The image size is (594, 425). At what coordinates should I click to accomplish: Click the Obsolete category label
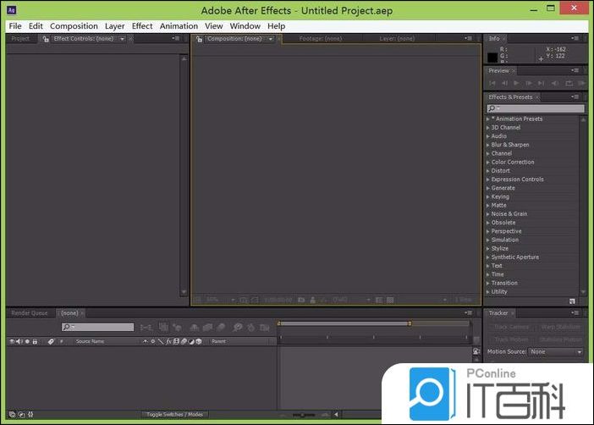pyautogui.click(x=503, y=223)
